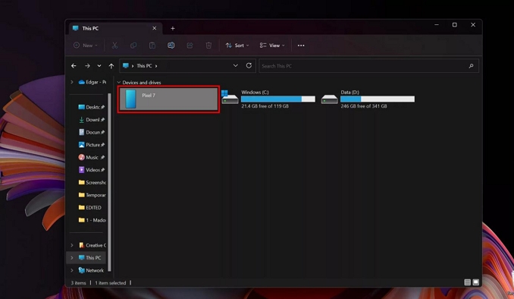Viewport: 514px width, 299px height.
Task: Click the Delete trash icon
Action: (x=208, y=46)
